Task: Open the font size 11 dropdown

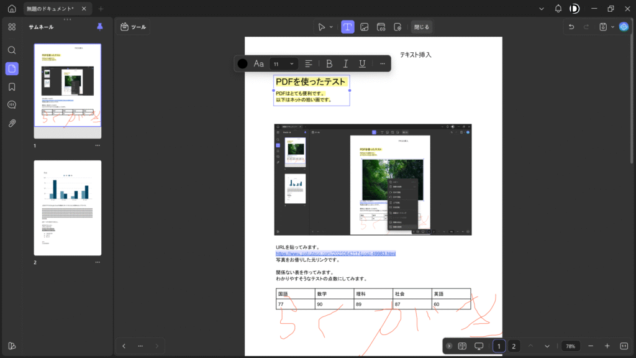Action: click(x=284, y=63)
